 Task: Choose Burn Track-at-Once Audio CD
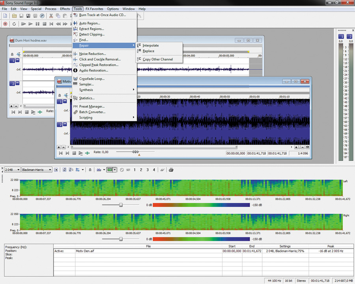coord(105,15)
